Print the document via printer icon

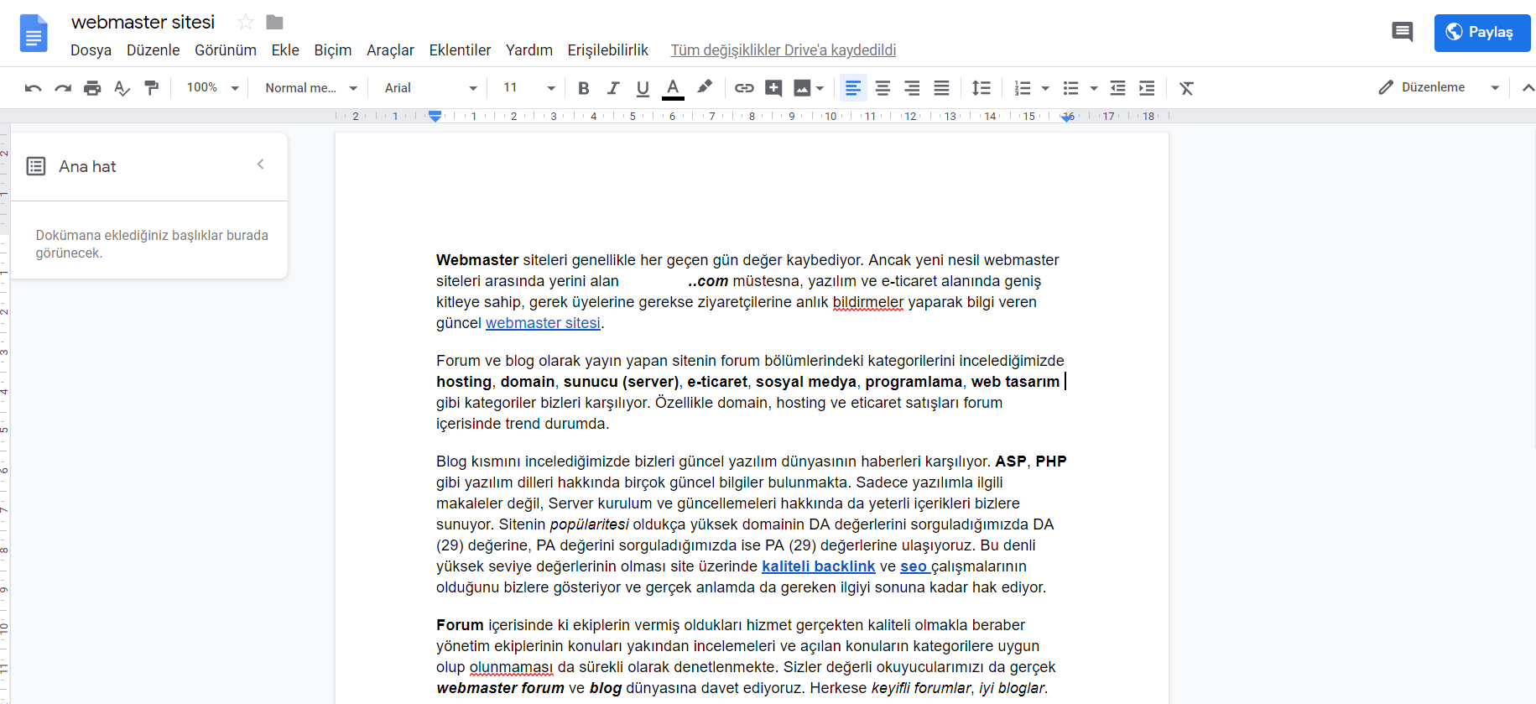pyautogui.click(x=92, y=88)
